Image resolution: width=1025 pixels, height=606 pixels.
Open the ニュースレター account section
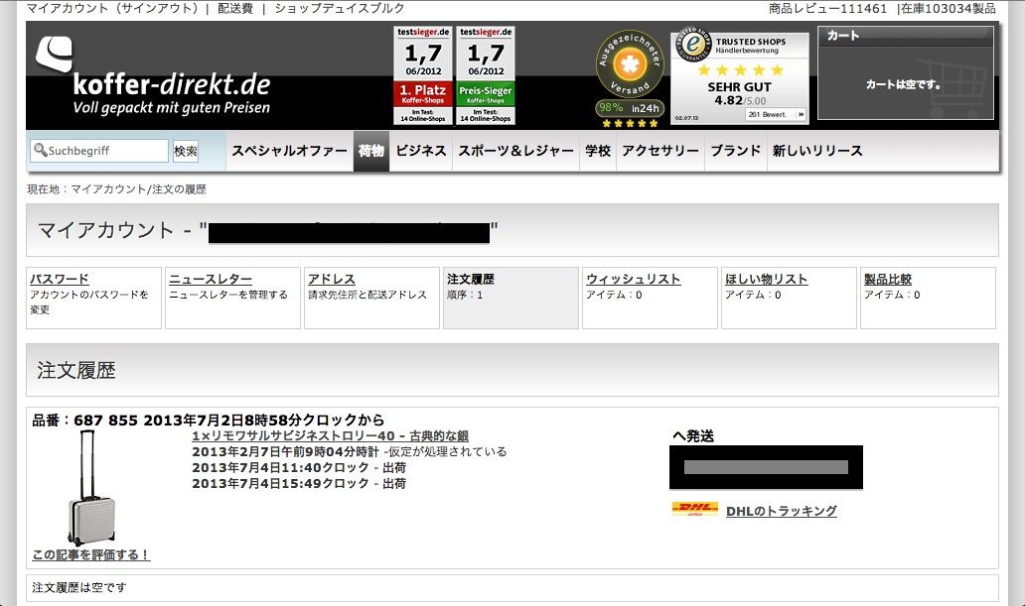[x=232, y=298]
